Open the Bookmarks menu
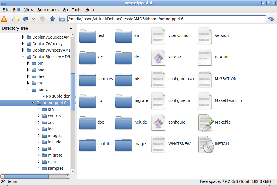 click(x=48, y=10)
